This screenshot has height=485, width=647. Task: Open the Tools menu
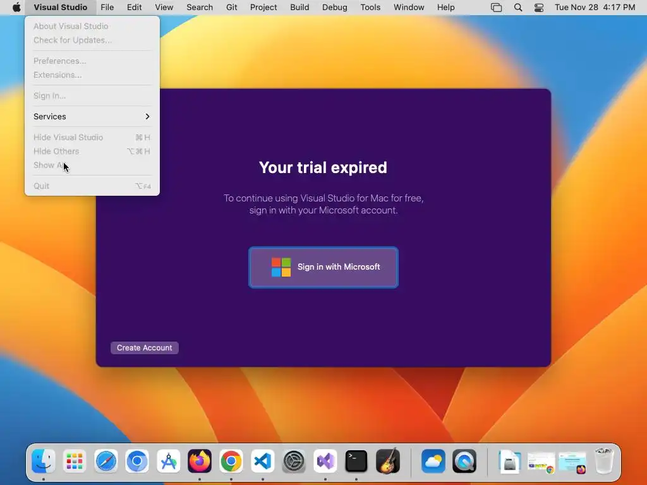370,8
